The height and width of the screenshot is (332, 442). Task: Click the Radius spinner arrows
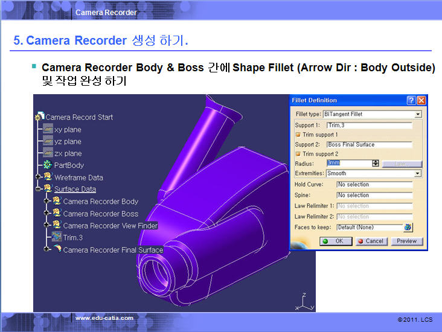[x=376, y=164]
